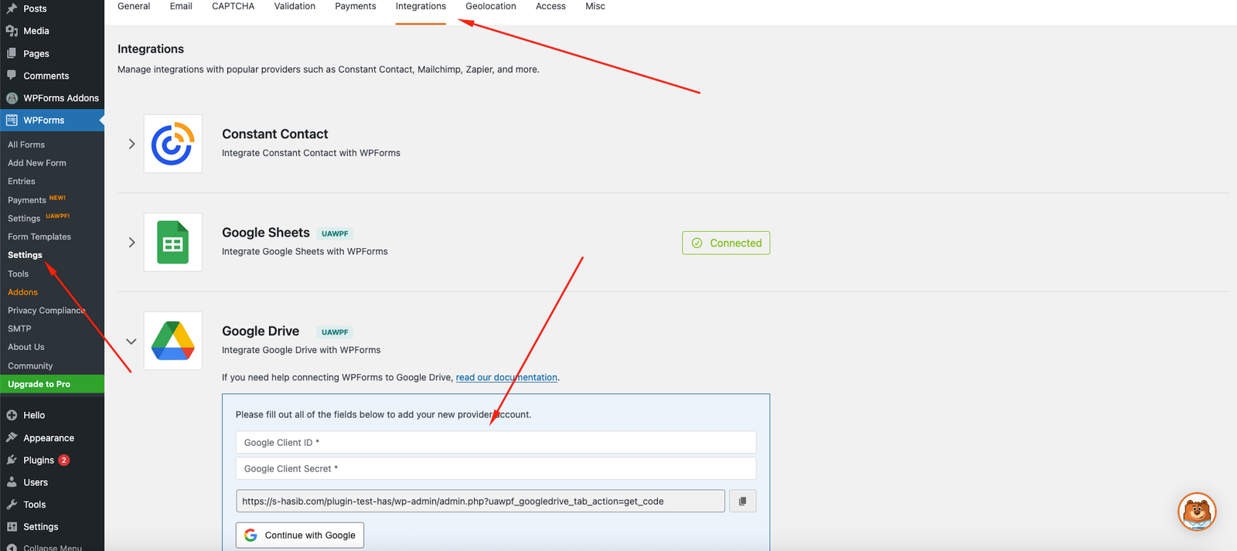Focus the Google Client ID field
This screenshot has width=1237, height=551.
click(x=496, y=442)
